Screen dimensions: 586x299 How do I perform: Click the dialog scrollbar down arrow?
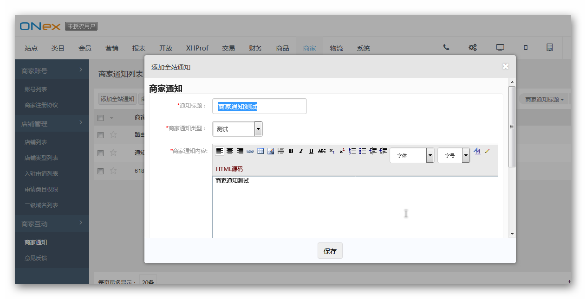[512, 234]
